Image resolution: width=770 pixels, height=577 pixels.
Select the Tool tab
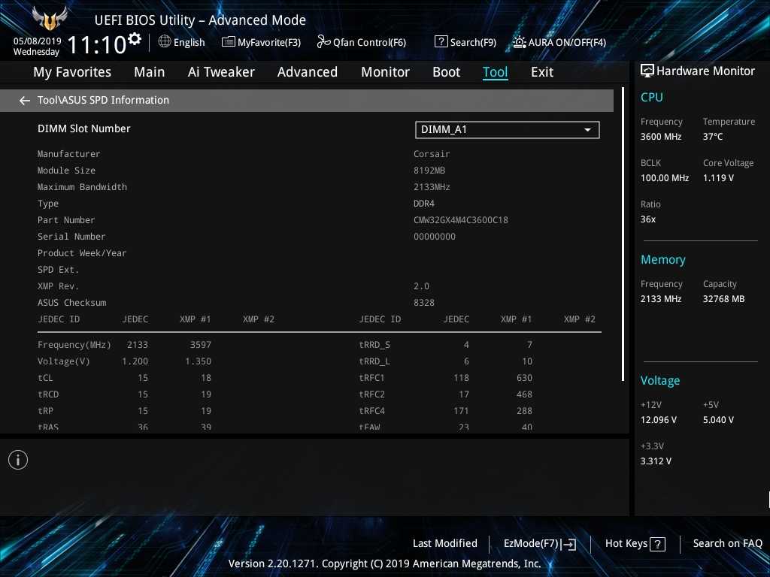495,72
